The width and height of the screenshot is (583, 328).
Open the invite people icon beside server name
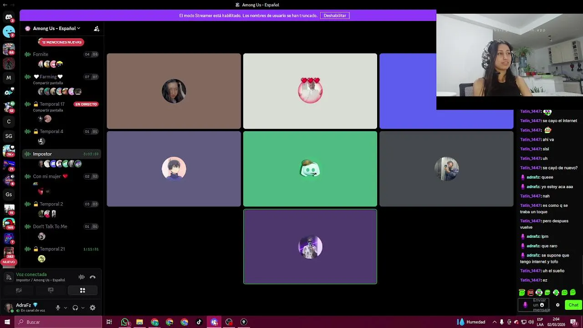point(97,29)
